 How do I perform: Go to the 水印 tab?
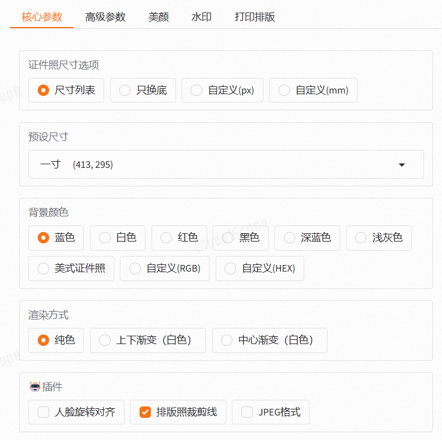[x=201, y=17]
